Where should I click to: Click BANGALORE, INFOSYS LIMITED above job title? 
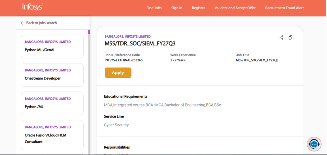click(128, 36)
